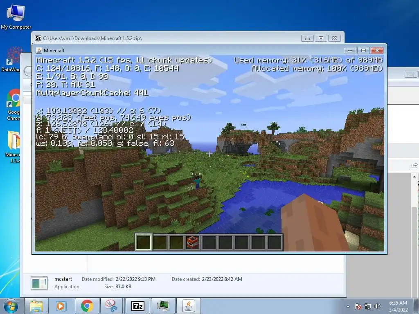Switch to the Java Minecraft taskbar button
419x314 pixels.
coord(189,306)
